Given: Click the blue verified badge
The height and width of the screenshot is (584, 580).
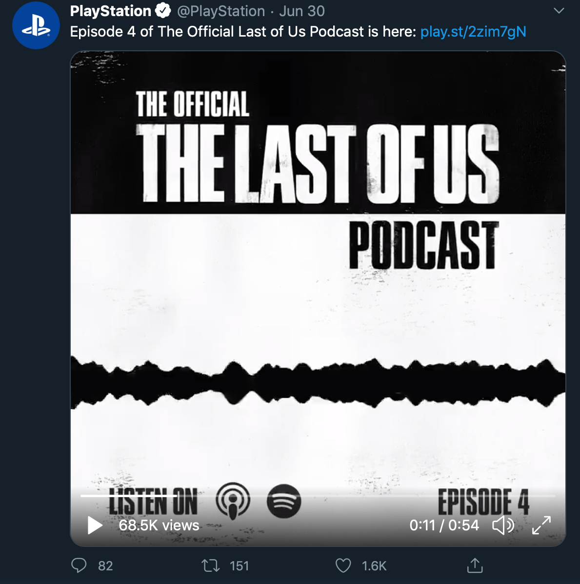Looking at the screenshot, I should (163, 11).
